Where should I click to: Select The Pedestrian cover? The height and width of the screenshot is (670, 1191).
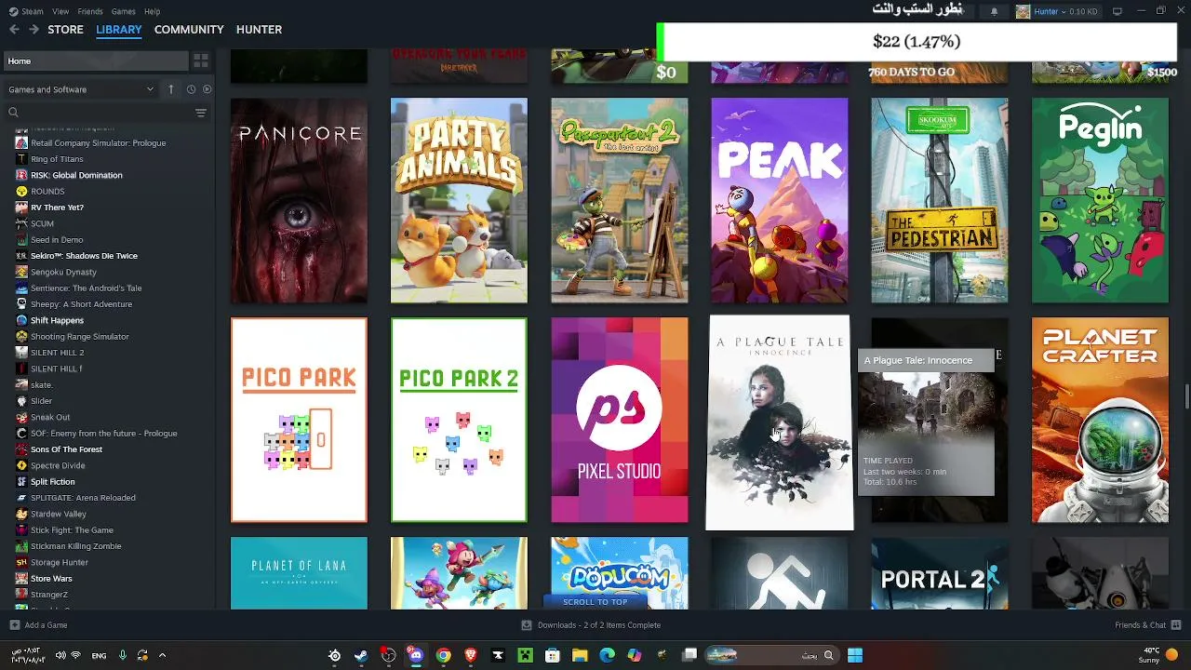click(x=940, y=200)
